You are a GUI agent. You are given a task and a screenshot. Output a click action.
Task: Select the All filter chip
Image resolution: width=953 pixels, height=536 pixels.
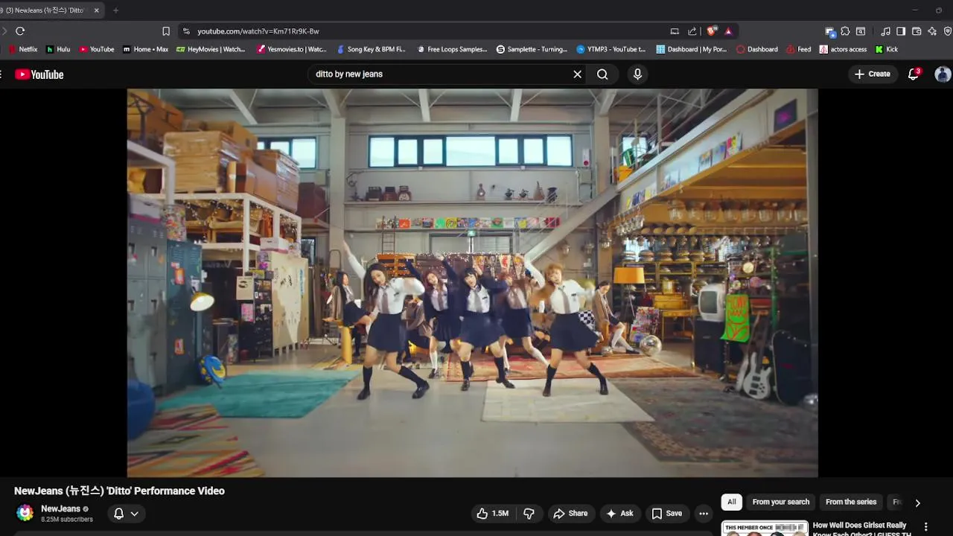(732, 502)
